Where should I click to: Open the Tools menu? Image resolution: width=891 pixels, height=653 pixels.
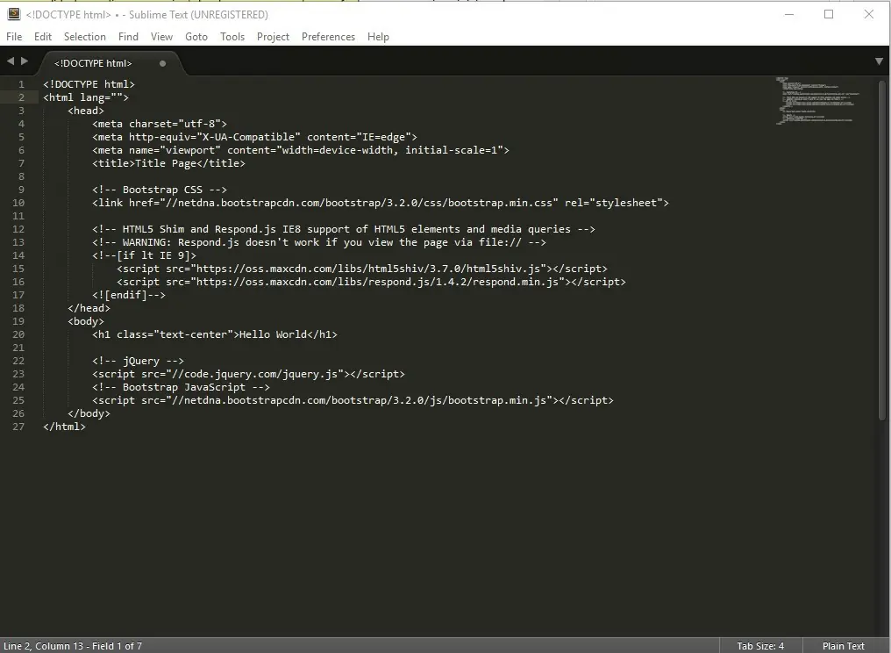coord(232,36)
